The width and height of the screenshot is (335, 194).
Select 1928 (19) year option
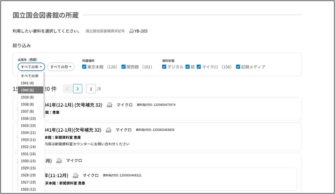(x=31, y=175)
